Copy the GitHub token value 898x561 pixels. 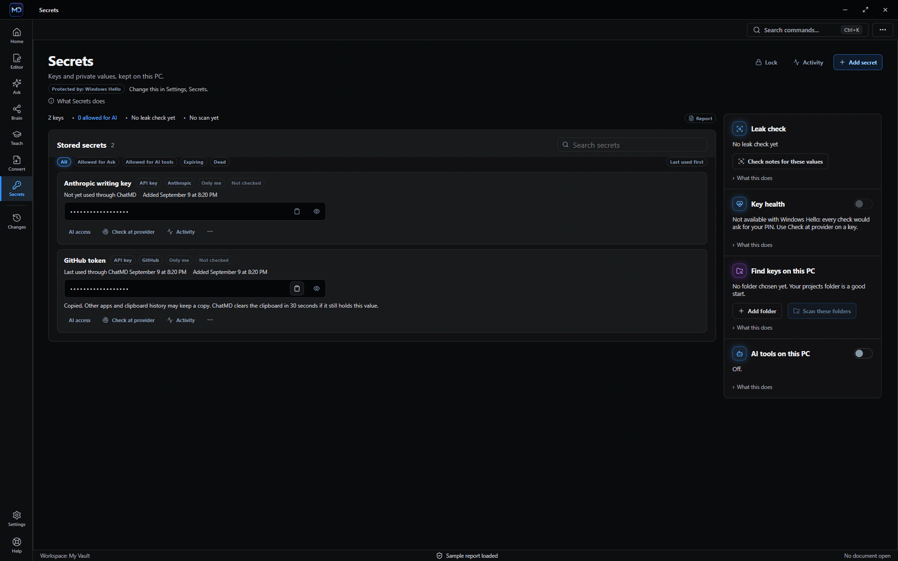pyautogui.click(x=297, y=288)
